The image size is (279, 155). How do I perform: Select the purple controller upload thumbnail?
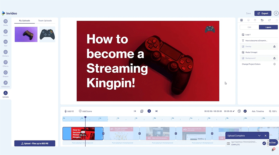tap(26, 34)
